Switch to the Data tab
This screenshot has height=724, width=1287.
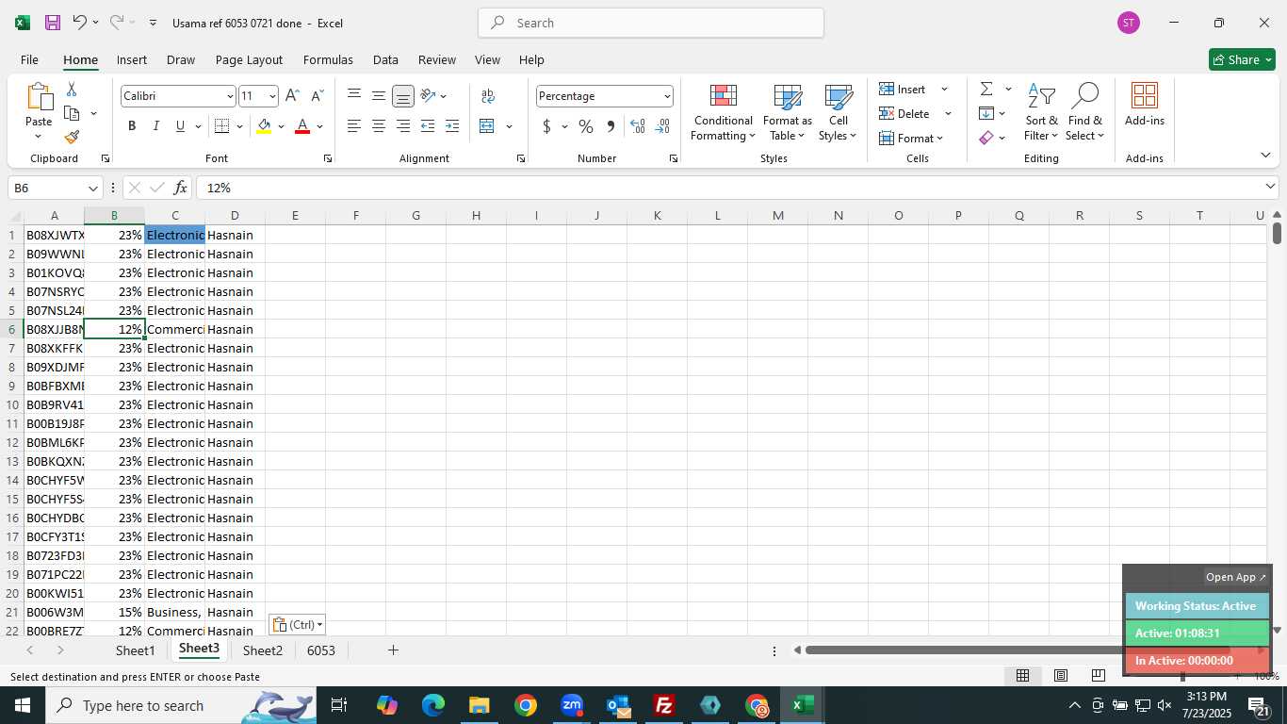click(x=385, y=59)
